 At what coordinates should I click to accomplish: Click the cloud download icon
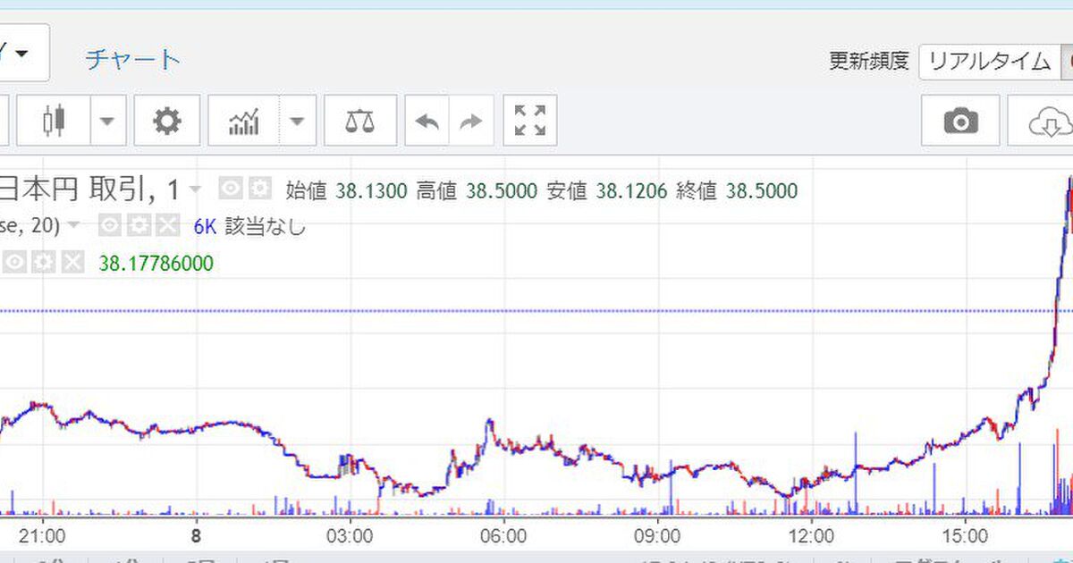pos(1048,121)
